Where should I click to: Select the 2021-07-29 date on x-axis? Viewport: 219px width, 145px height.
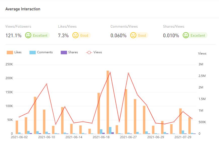(183, 137)
